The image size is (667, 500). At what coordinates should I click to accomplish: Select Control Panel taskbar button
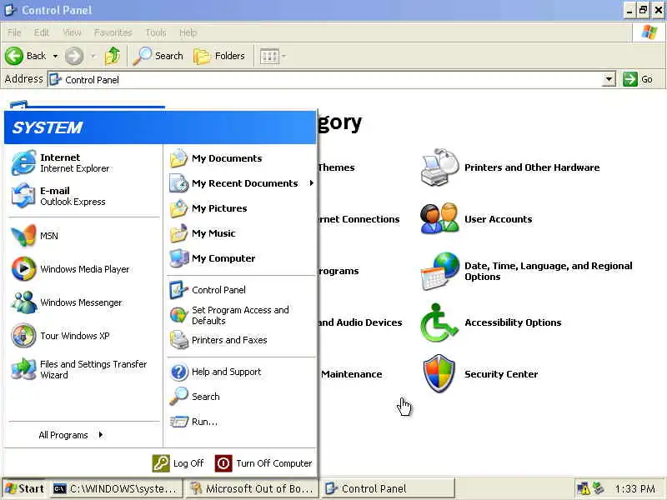point(387,489)
